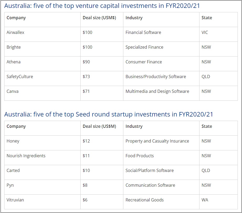The width and height of the screenshot is (242, 213).
Task: Select the $73 deal size cell
Action: tap(86, 77)
